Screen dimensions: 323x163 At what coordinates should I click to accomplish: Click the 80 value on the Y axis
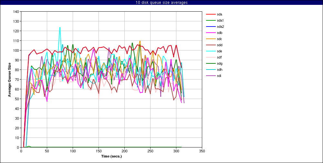tap(17, 70)
